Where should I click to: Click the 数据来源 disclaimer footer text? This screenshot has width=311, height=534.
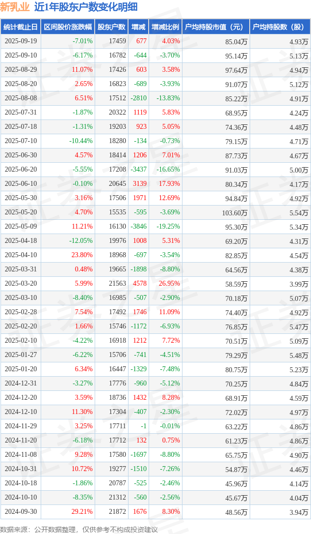79,529
